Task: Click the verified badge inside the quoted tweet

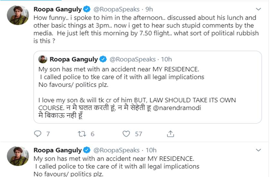Action: pos(103,59)
